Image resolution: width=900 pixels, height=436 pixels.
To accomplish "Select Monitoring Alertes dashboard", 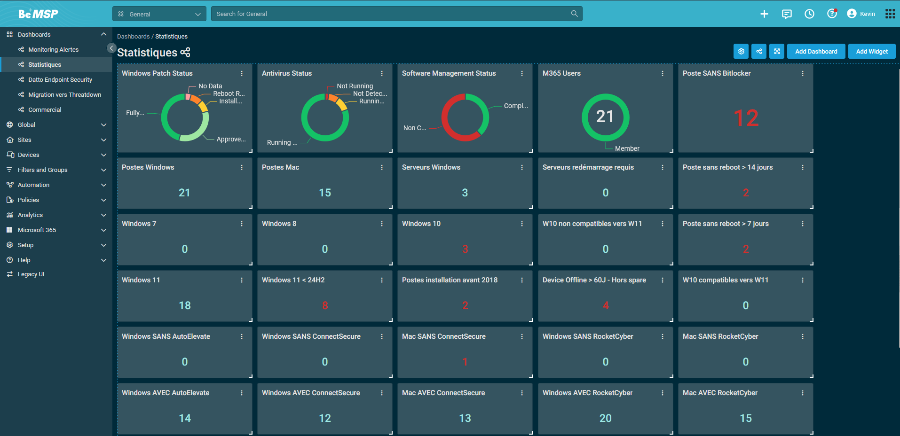I will pos(53,50).
